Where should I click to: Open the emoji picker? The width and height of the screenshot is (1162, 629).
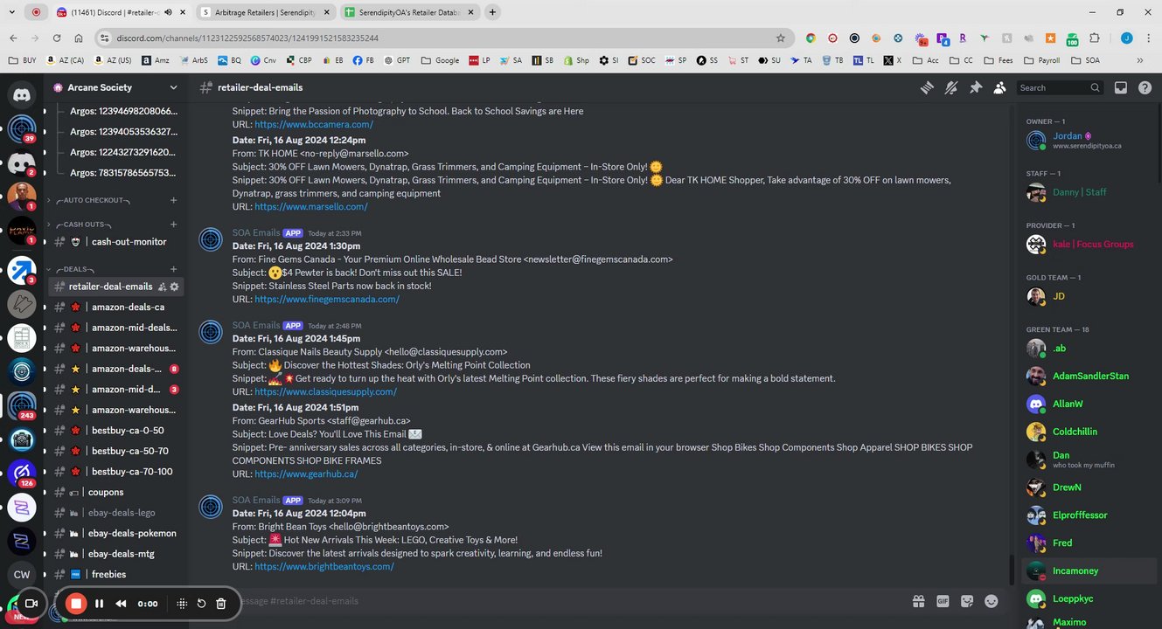(x=992, y=601)
